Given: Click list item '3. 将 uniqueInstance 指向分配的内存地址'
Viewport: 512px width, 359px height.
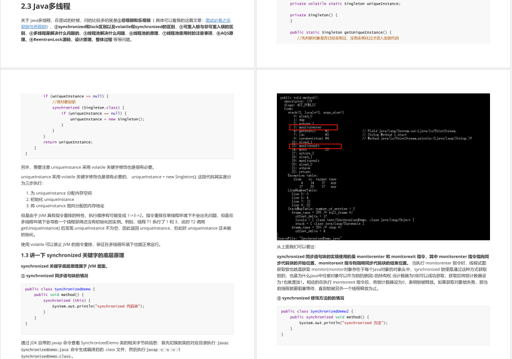Looking at the screenshot, I should coord(65,206).
